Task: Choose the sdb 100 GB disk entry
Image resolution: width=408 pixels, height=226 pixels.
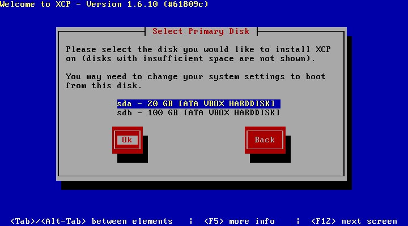Action: [198, 113]
